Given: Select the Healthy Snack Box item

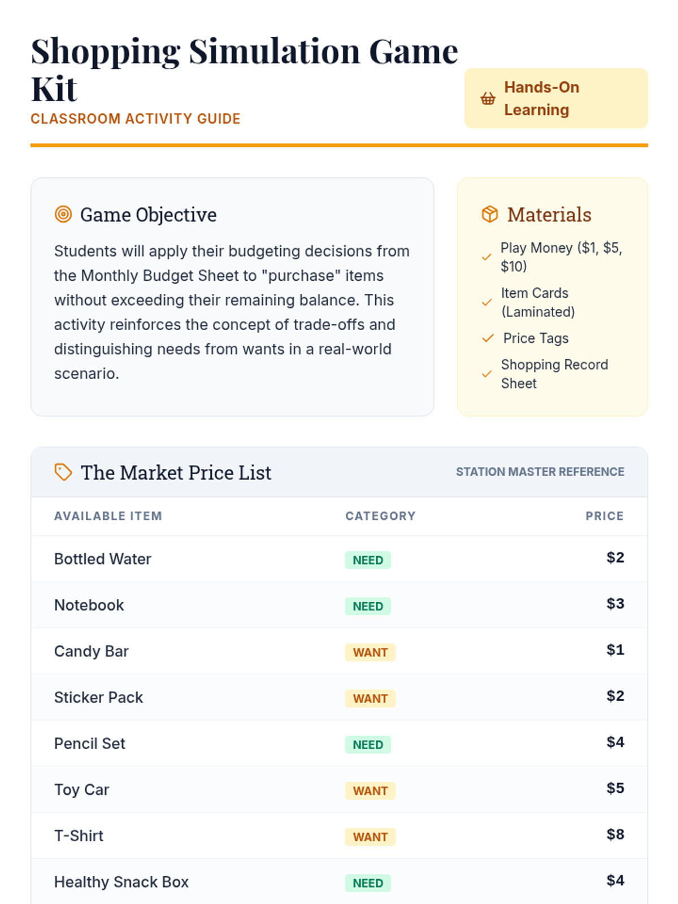Looking at the screenshot, I should [x=121, y=882].
